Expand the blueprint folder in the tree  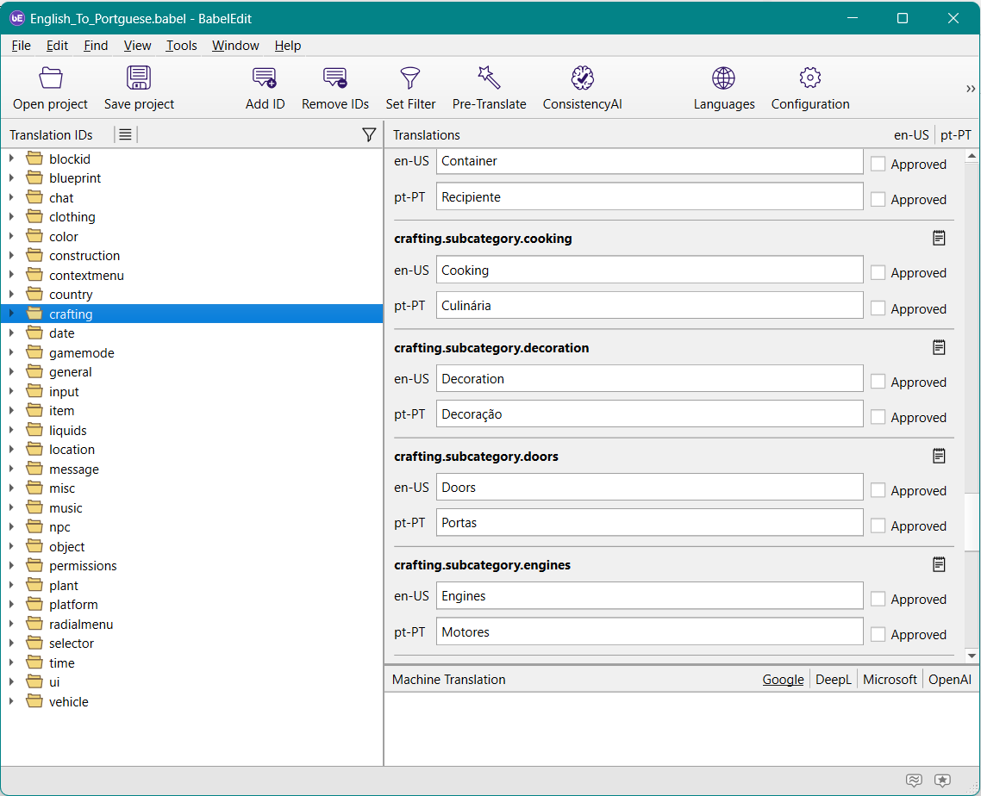click(12, 178)
